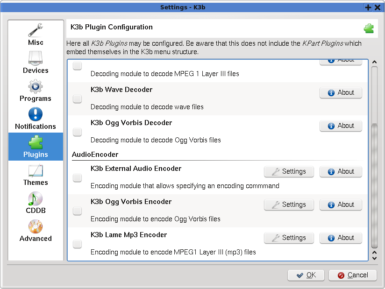Open the Misc settings section

[36, 35]
